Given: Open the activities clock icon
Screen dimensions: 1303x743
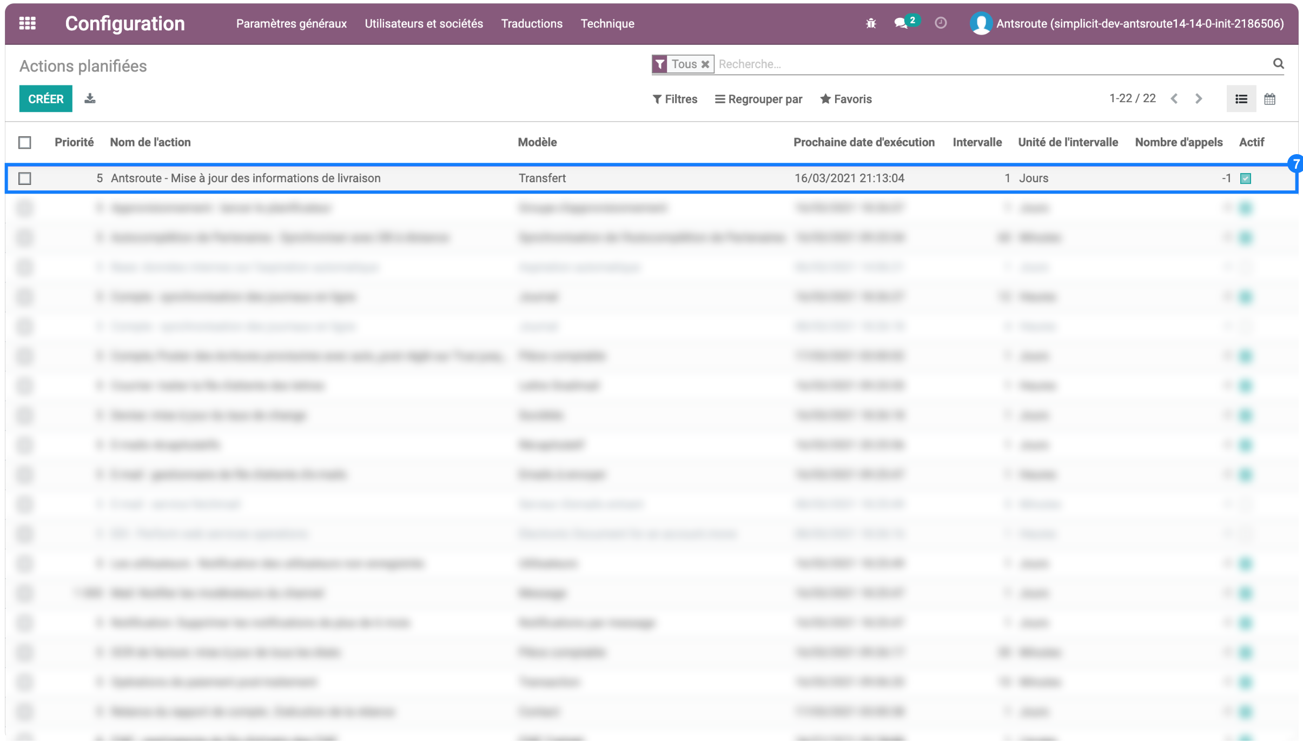Looking at the screenshot, I should (941, 23).
